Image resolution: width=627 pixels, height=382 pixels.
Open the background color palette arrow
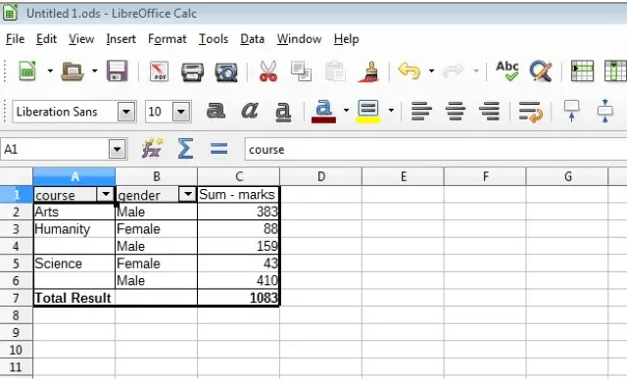tap(391, 111)
